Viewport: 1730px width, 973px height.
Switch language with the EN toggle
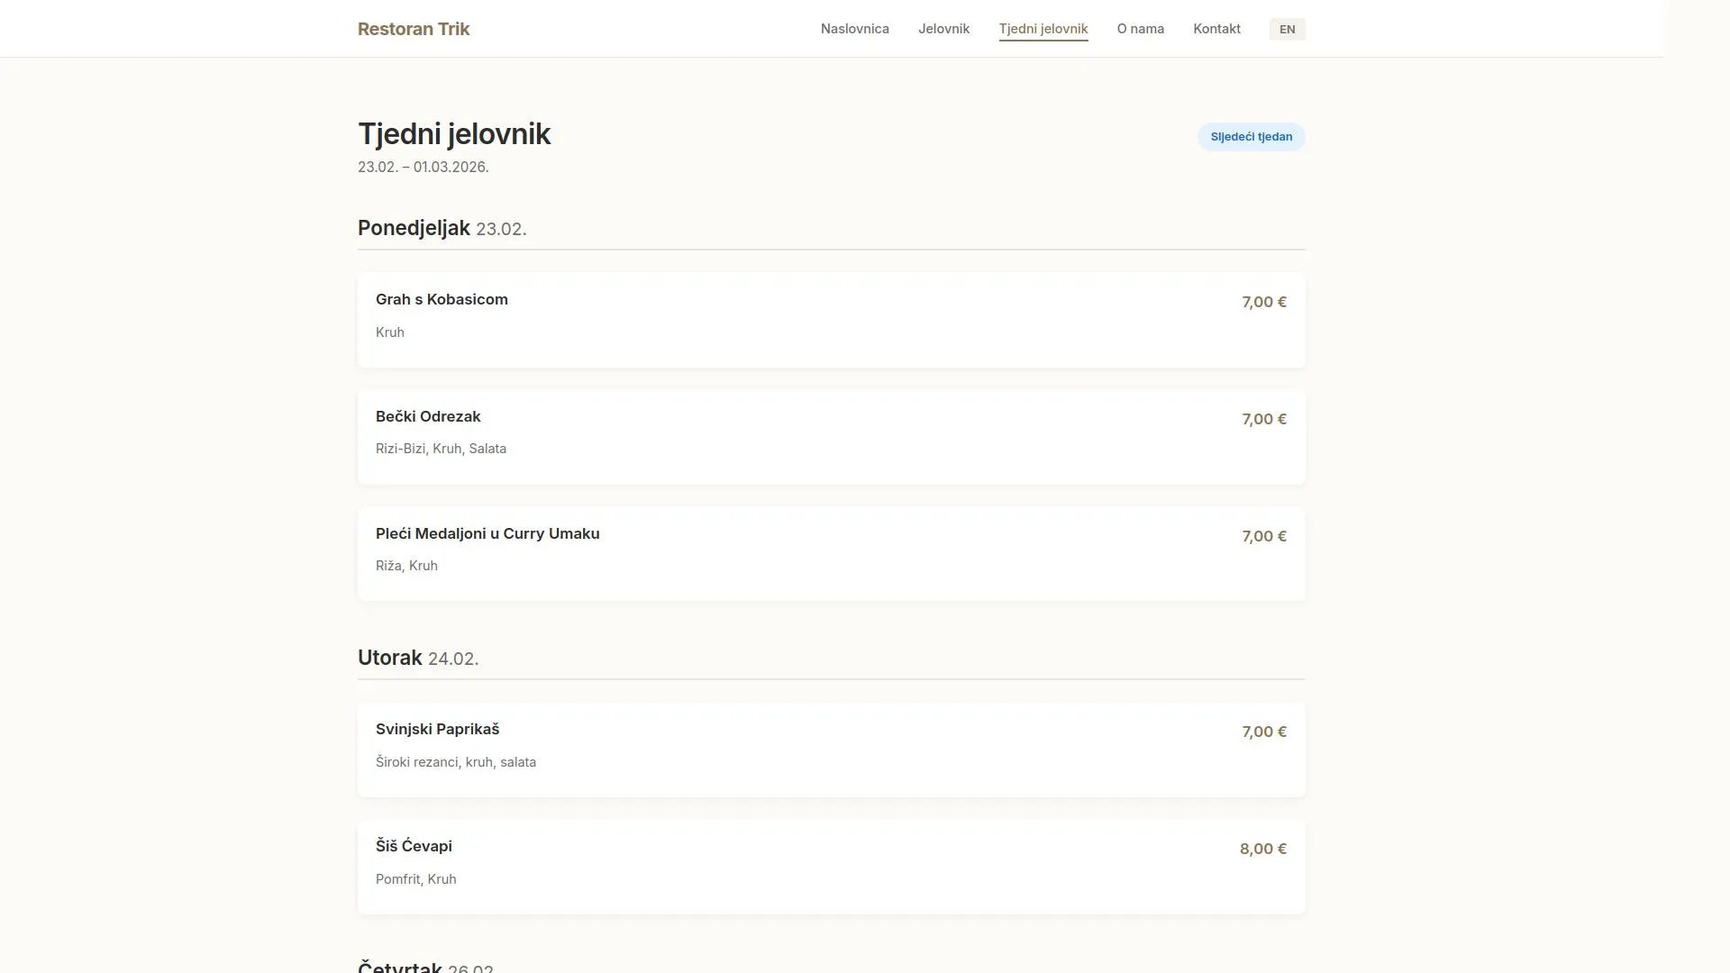click(1287, 29)
